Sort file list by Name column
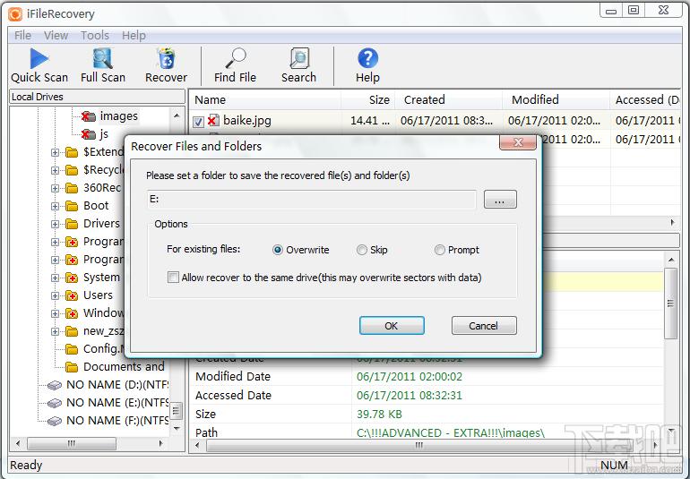Screen dimensions: 690x479 tap(265, 100)
